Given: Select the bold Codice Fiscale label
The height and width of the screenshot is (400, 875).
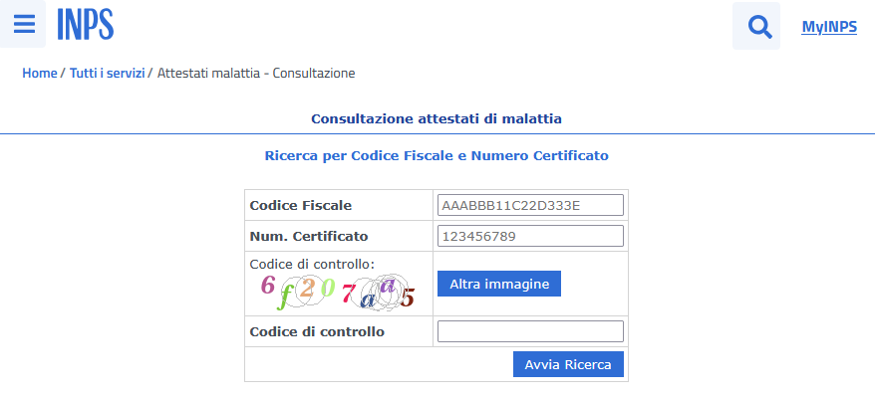Looking at the screenshot, I should pyautogui.click(x=301, y=205).
